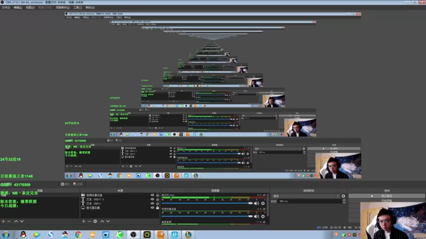Screen dimensions: 426x239
Task: Open League of Legends taskbar icon
Action: point(188,235)
